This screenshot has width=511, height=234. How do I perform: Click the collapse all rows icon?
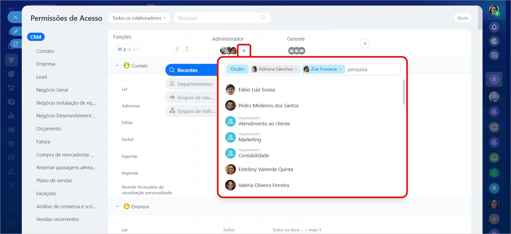click(x=177, y=49)
